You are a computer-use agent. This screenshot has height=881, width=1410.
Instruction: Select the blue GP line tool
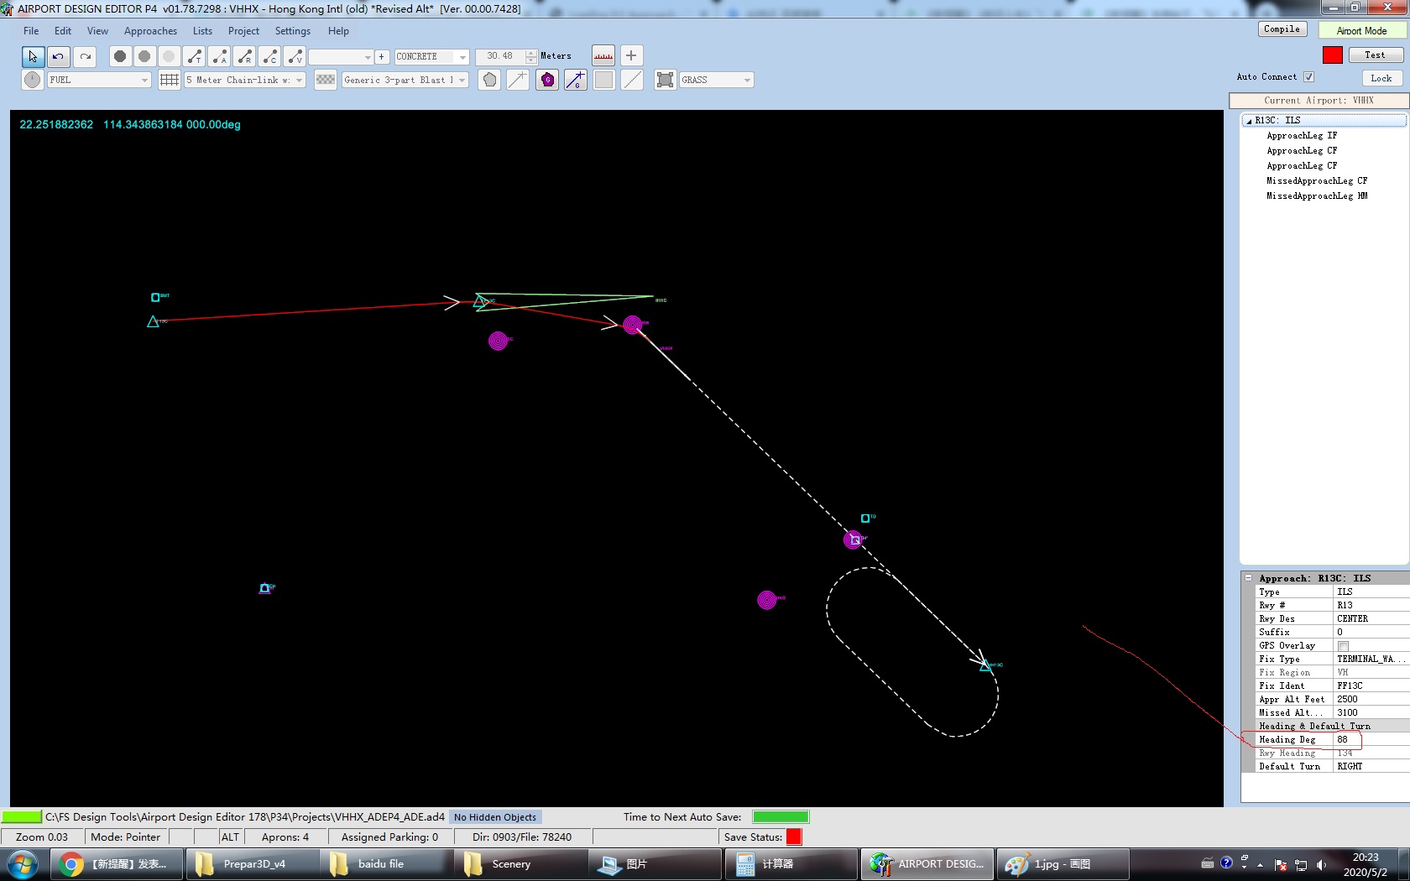coord(576,80)
